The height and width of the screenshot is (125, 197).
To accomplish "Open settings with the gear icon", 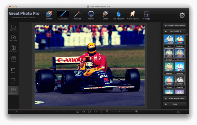I will (x=182, y=15).
